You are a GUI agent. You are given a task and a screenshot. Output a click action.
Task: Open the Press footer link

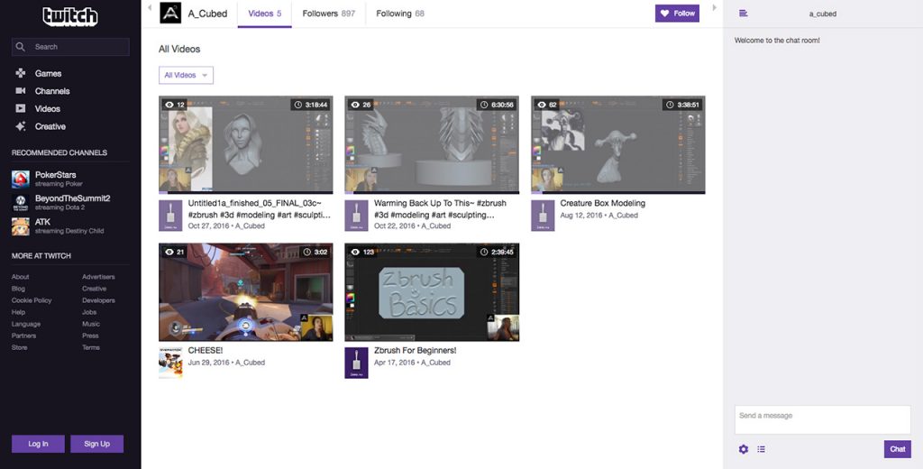[x=90, y=336]
